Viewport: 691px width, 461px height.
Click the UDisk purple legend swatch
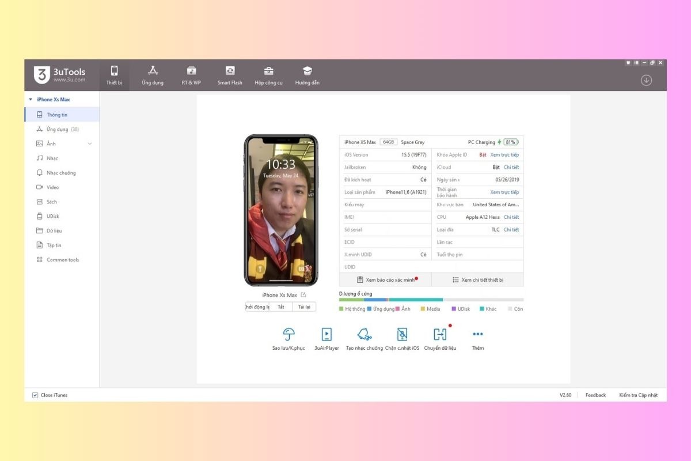coord(454,309)
